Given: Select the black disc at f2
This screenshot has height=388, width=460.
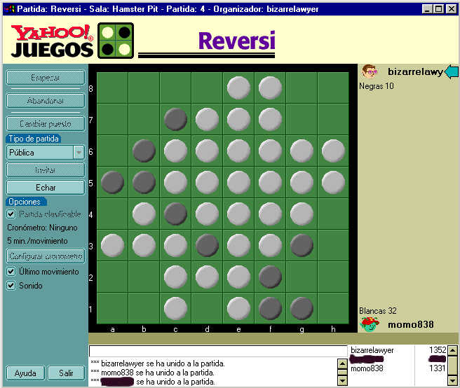Looking at the screenshot, I should click(270, 277).
